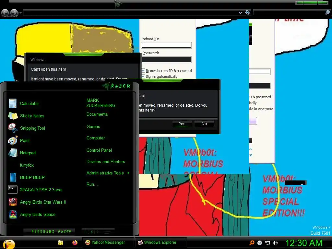
Task: Open Notepad icon in start menu
Action: pos(13,153)
